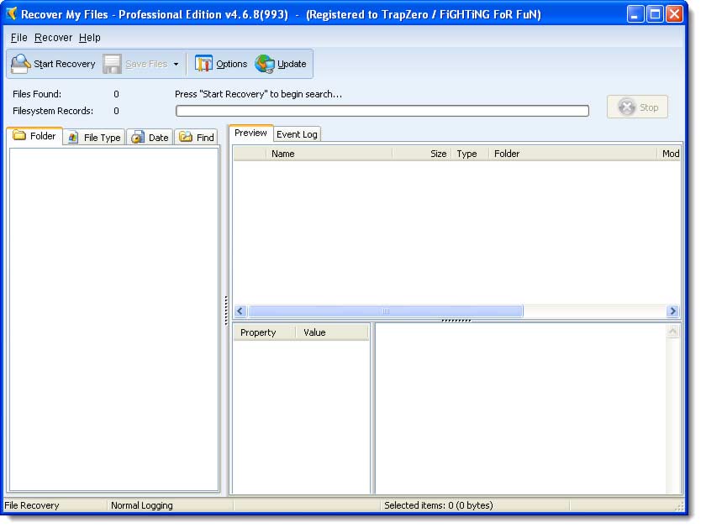This screenshot has width=701, height=528.
Task: Open the Recover menu
Action: click(x=53, y=38)
